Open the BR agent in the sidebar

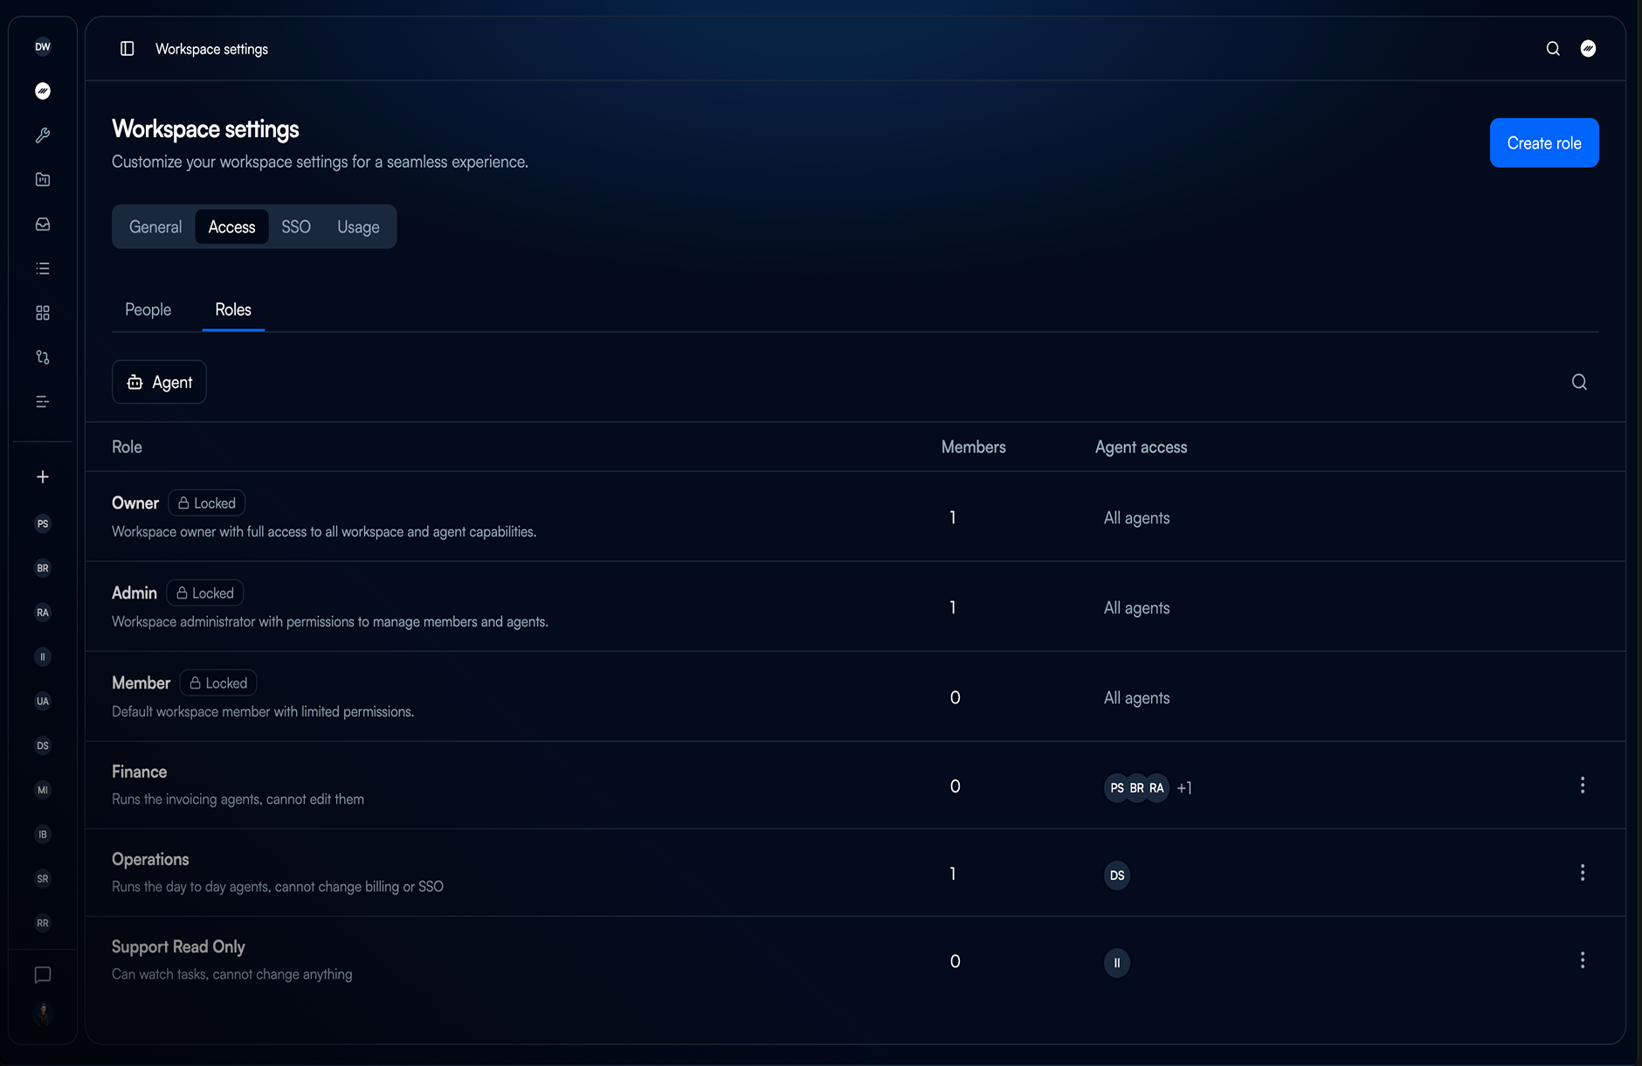point(43,568)
